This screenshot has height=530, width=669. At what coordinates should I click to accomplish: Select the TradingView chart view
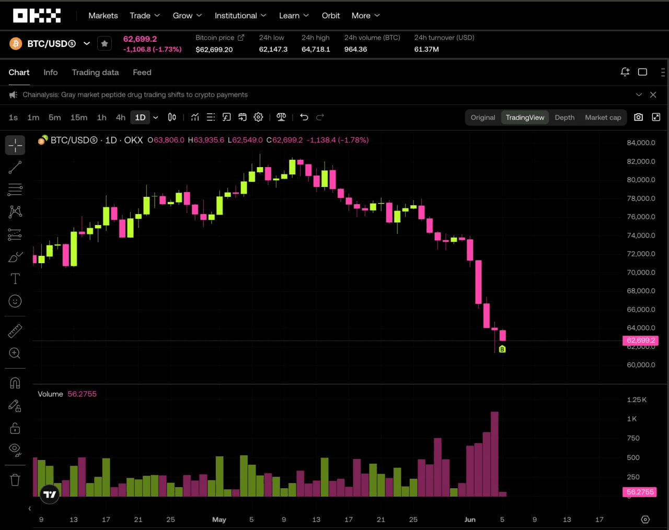pyautogui.click(x=525, y=117)
